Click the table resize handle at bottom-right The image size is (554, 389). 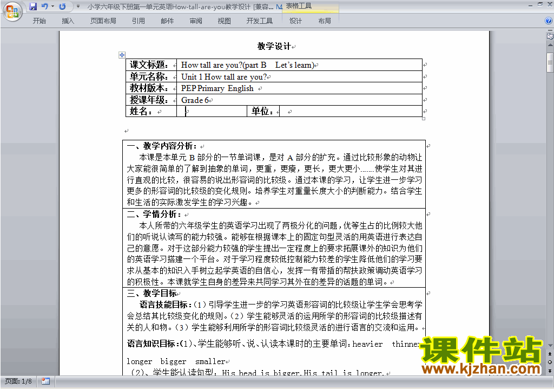424,119
